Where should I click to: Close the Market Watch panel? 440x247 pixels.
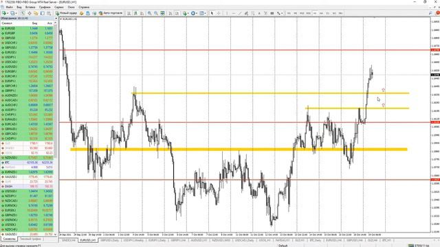pos(56,19)
